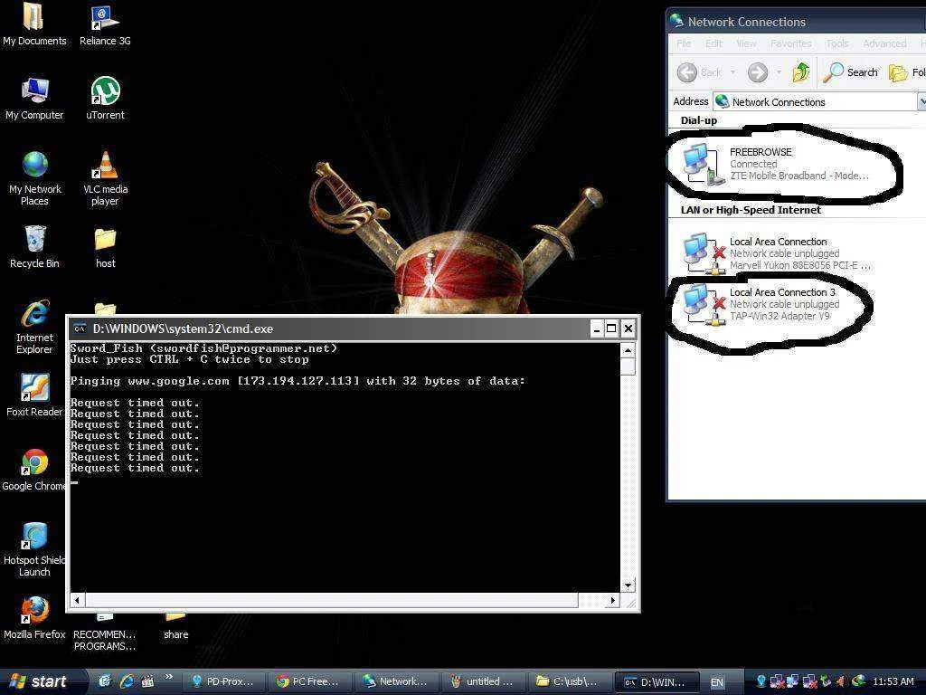926x695 pixels.
Task: Click the Windows start button
Action: click(42, 681)
